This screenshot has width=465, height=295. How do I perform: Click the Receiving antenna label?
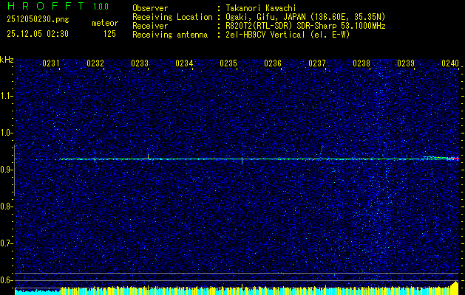coord(170,35)
